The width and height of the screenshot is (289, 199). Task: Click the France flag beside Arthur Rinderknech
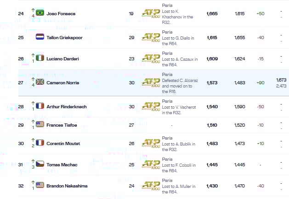pyautogui.click(x=40, y=106)
